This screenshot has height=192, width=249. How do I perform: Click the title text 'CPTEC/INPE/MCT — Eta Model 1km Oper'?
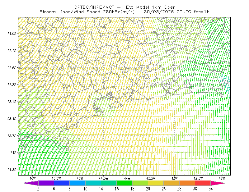125,7
